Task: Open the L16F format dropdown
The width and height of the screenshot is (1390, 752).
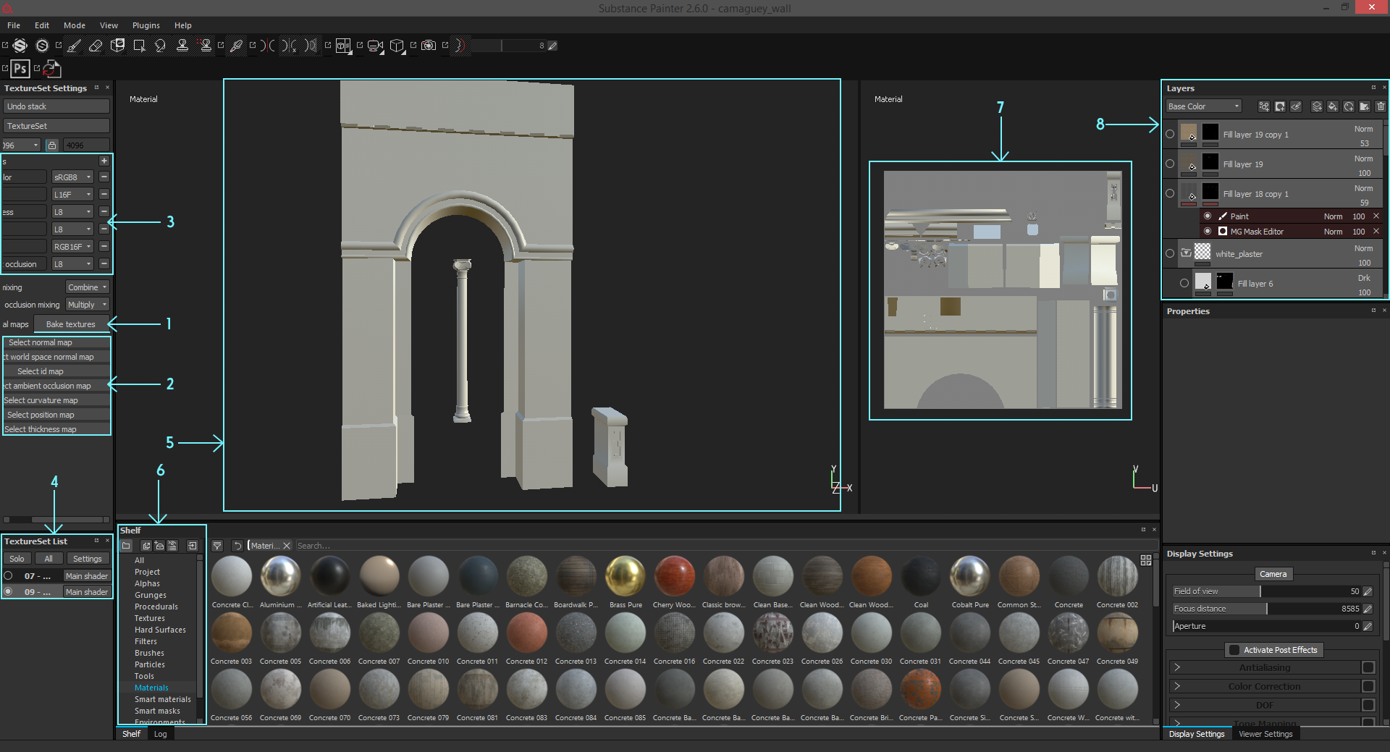Action: coord(73,195)
